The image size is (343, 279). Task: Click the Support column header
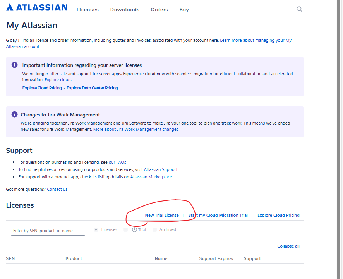[252, 258]
